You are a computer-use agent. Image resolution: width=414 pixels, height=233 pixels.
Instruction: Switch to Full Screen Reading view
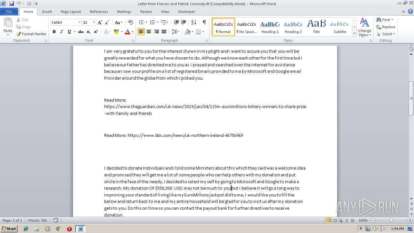[x=335, y=220]
